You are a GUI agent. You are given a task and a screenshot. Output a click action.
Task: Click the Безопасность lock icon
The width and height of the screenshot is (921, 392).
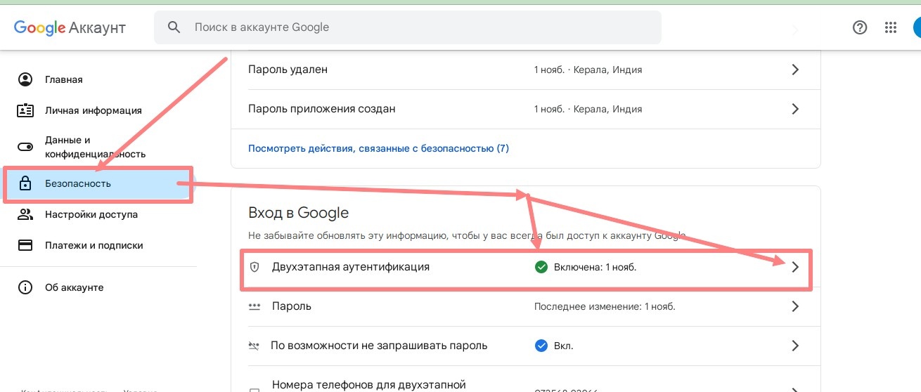[x=25, y=184]
